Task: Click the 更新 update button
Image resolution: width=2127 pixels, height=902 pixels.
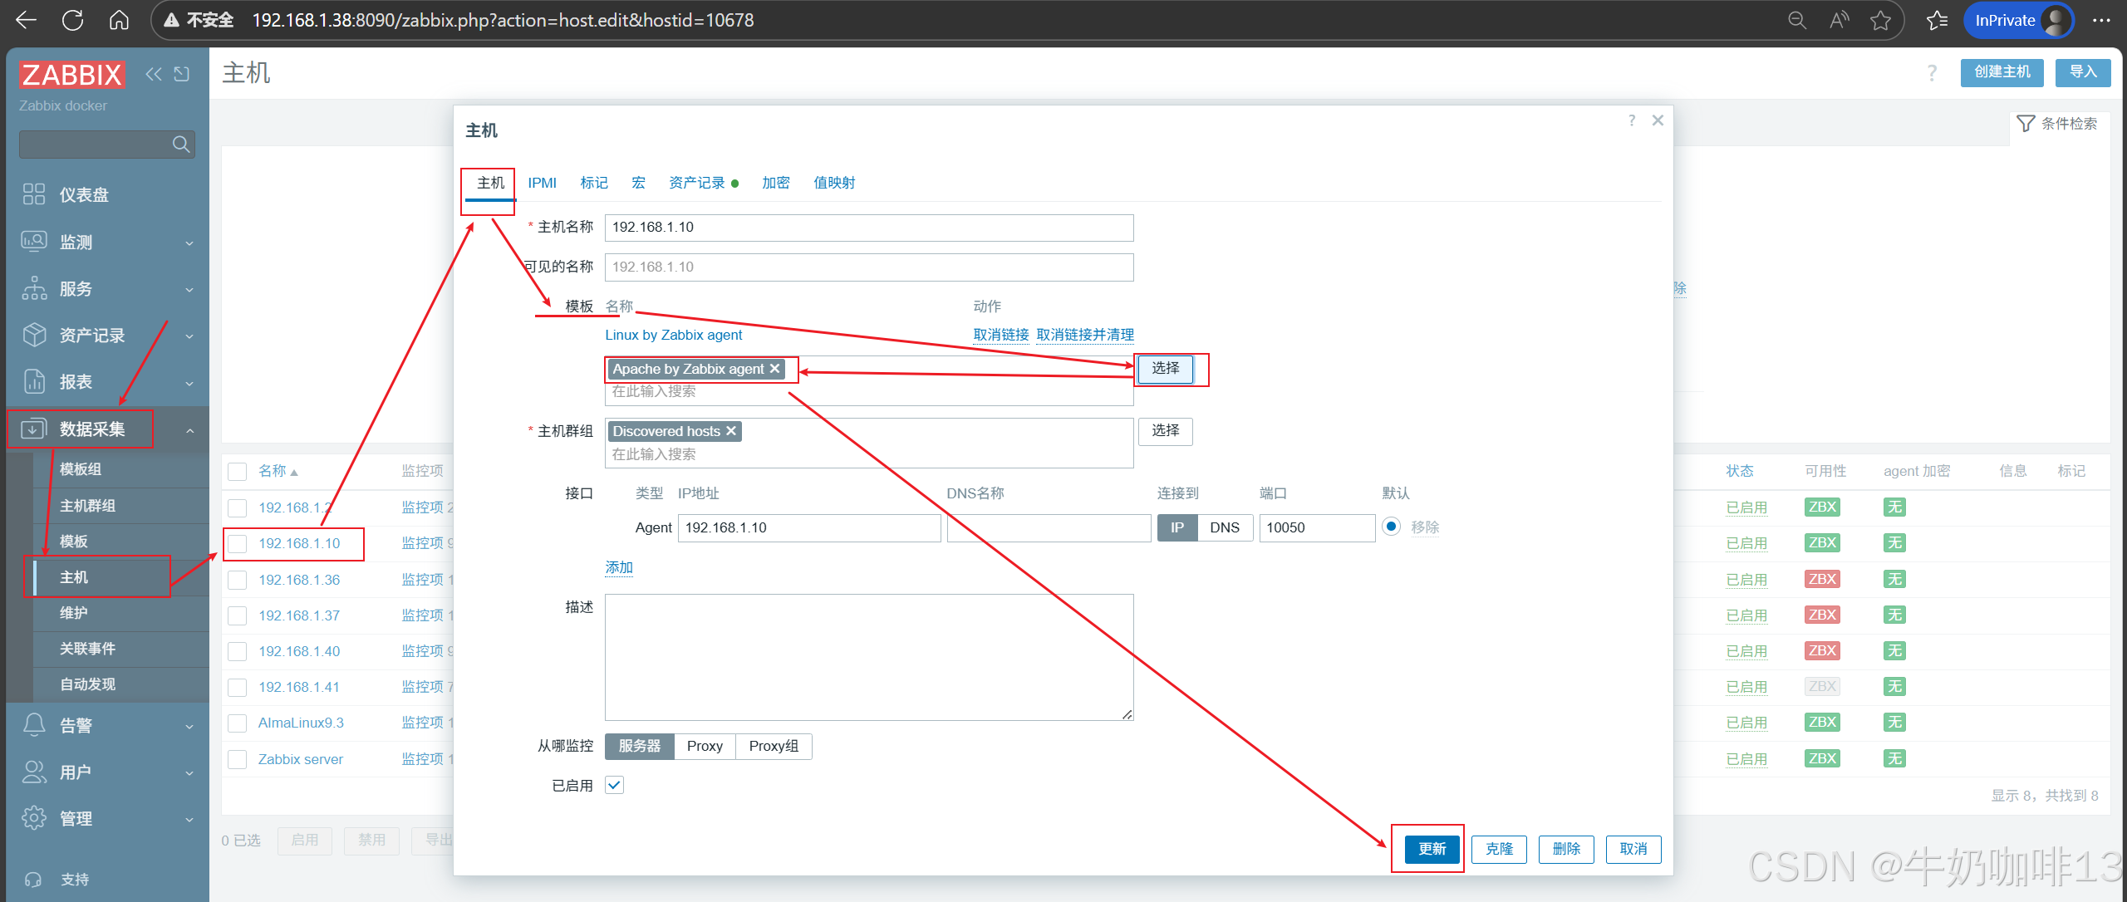Action: (1432, 849)
